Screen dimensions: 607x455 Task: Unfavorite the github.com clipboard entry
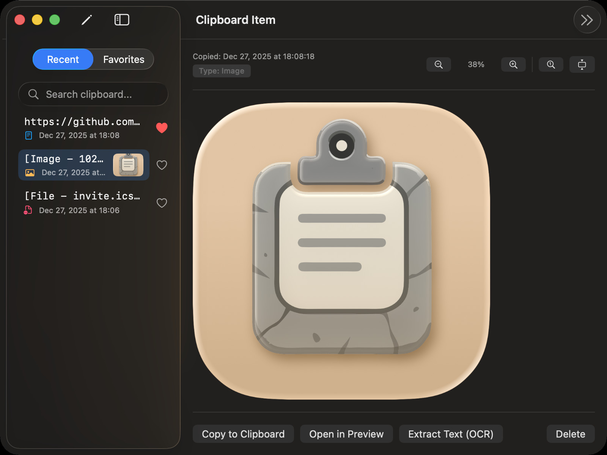(162, 128)
